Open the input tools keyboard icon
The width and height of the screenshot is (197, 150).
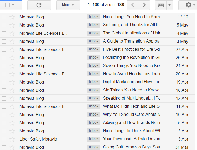pos(161,5)
